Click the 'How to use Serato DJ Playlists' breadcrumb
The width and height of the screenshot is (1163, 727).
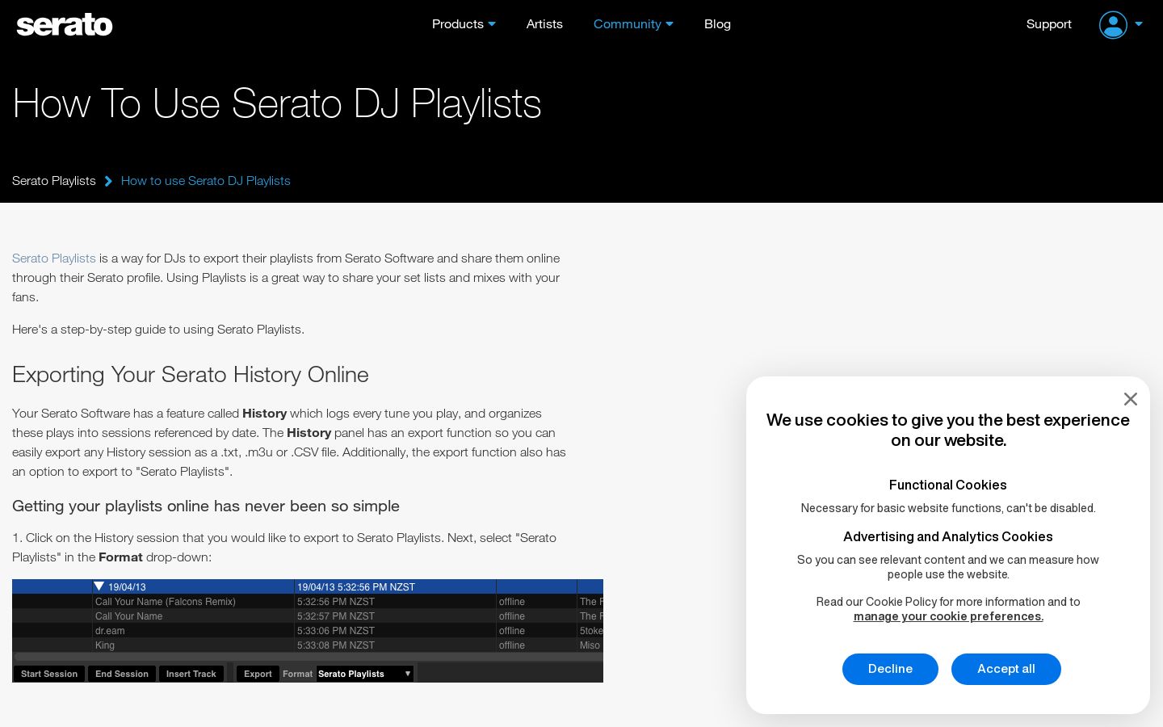click(205, 181)
